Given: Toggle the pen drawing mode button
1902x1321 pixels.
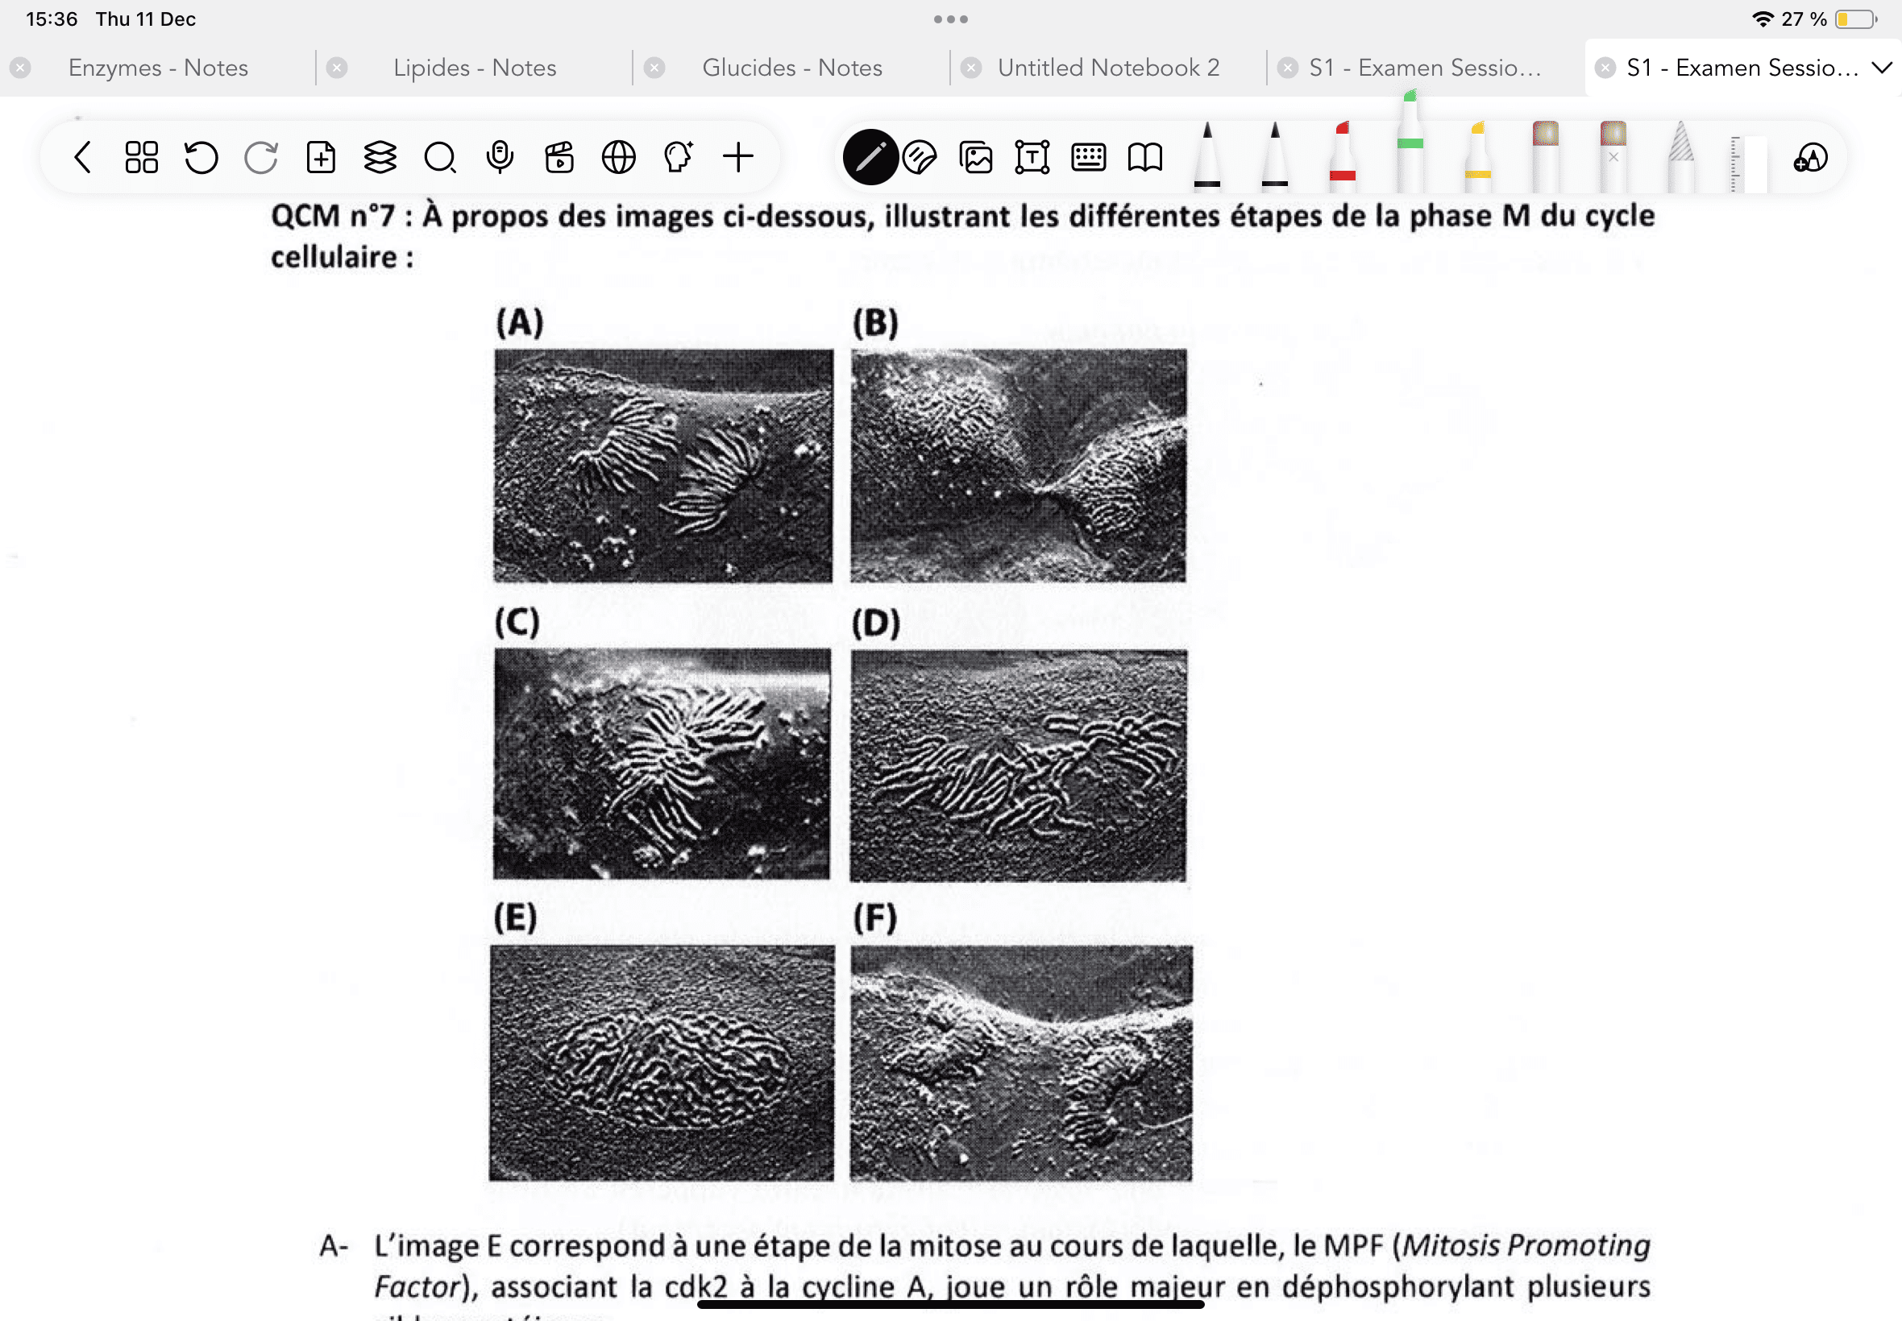Looking at the screenshot, I should pos(870,156).
